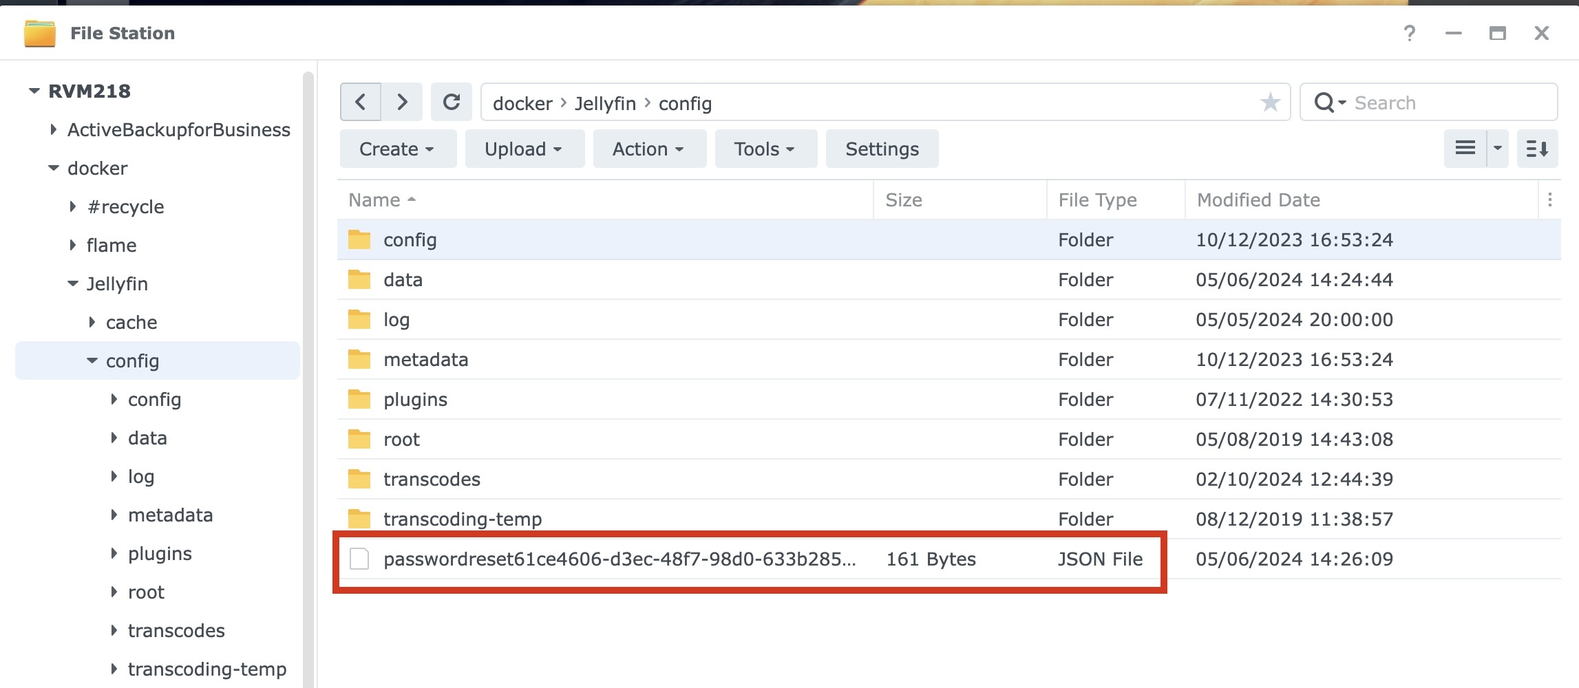Open the search options magnifier dropdown

tap(1329, 103)
